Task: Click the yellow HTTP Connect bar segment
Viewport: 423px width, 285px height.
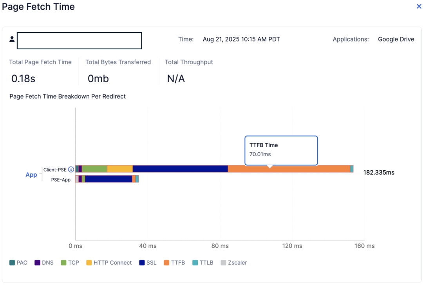Action: point(120,169)
